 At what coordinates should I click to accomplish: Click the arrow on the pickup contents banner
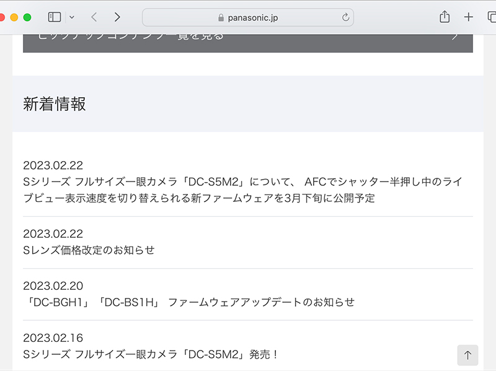coord(456,36)
